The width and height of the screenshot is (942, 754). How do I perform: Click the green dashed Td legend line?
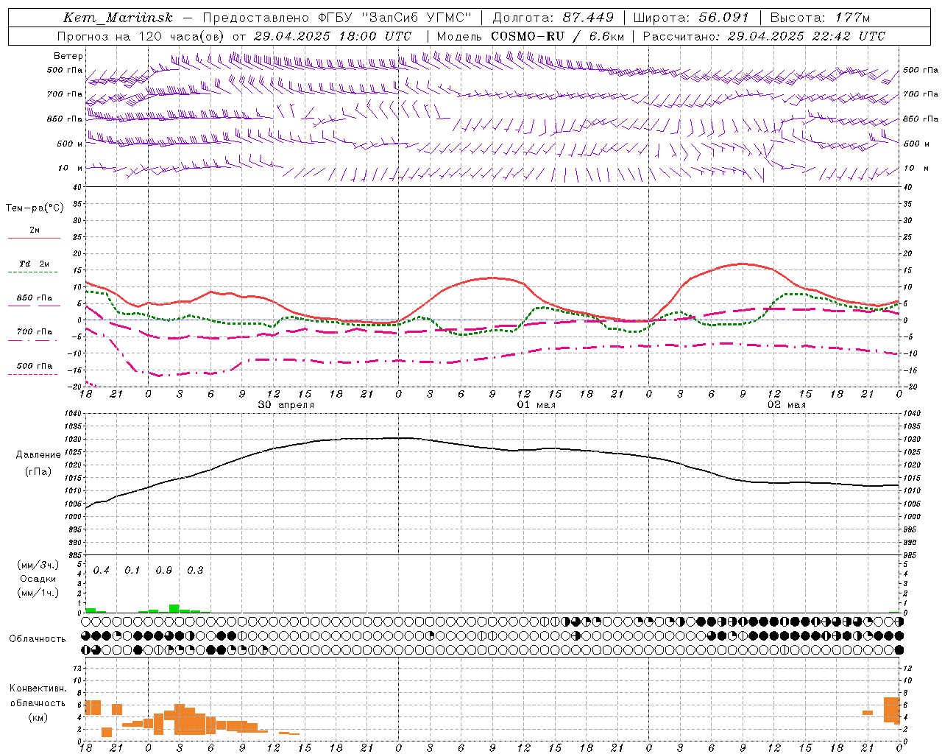tap(35, 272)
